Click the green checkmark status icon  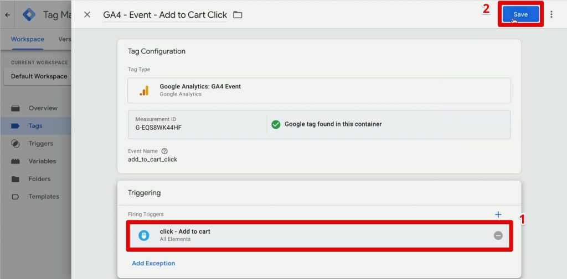pyautogui.click(x=276, y=124)
